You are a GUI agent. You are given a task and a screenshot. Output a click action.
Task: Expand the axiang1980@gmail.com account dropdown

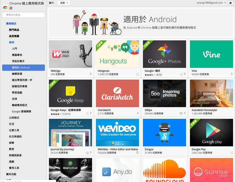pos(225,3)
